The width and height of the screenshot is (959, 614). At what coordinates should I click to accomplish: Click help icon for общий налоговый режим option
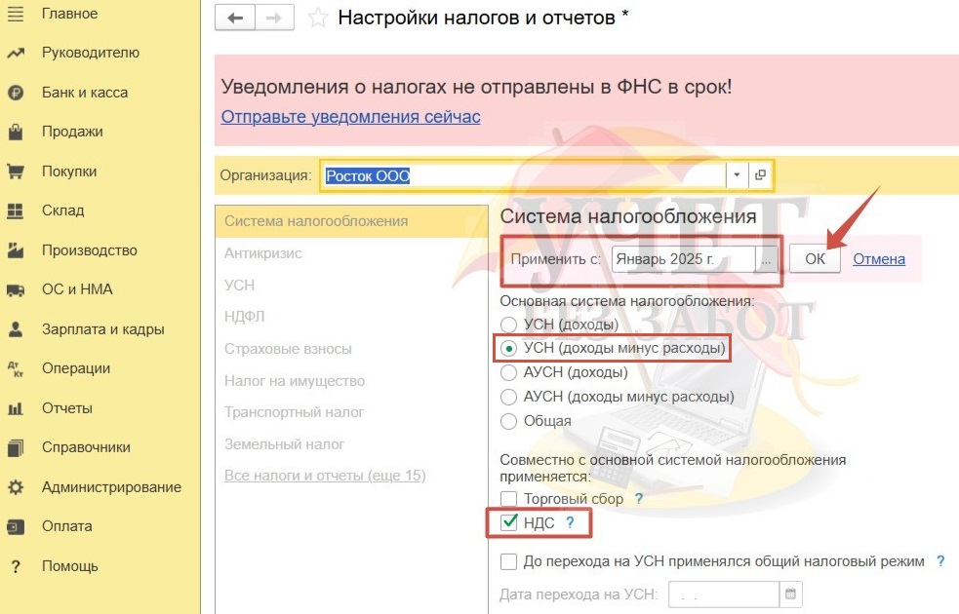940,560
